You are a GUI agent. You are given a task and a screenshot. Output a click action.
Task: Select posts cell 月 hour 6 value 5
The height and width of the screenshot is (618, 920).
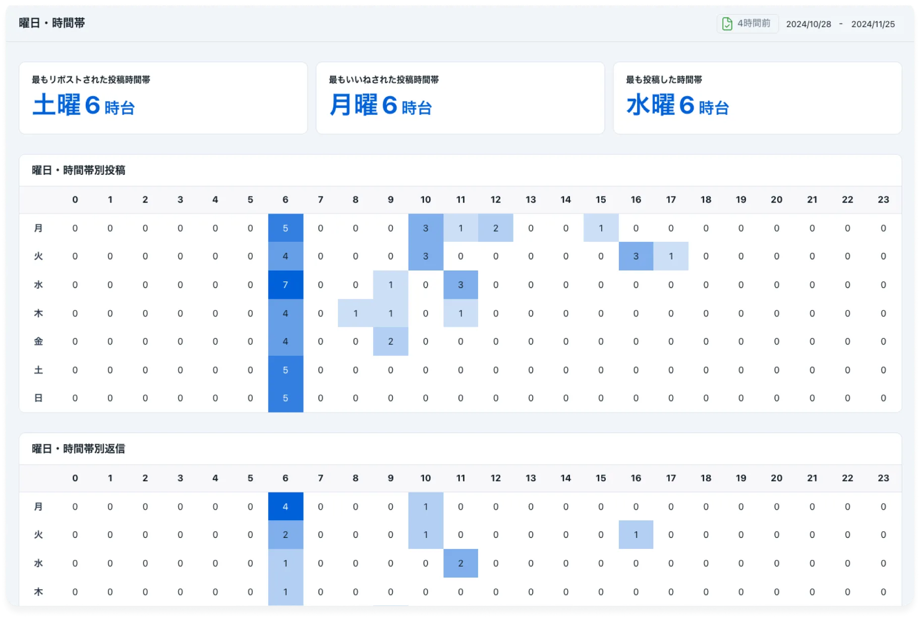pyautogui.click(x=285, y=228)
